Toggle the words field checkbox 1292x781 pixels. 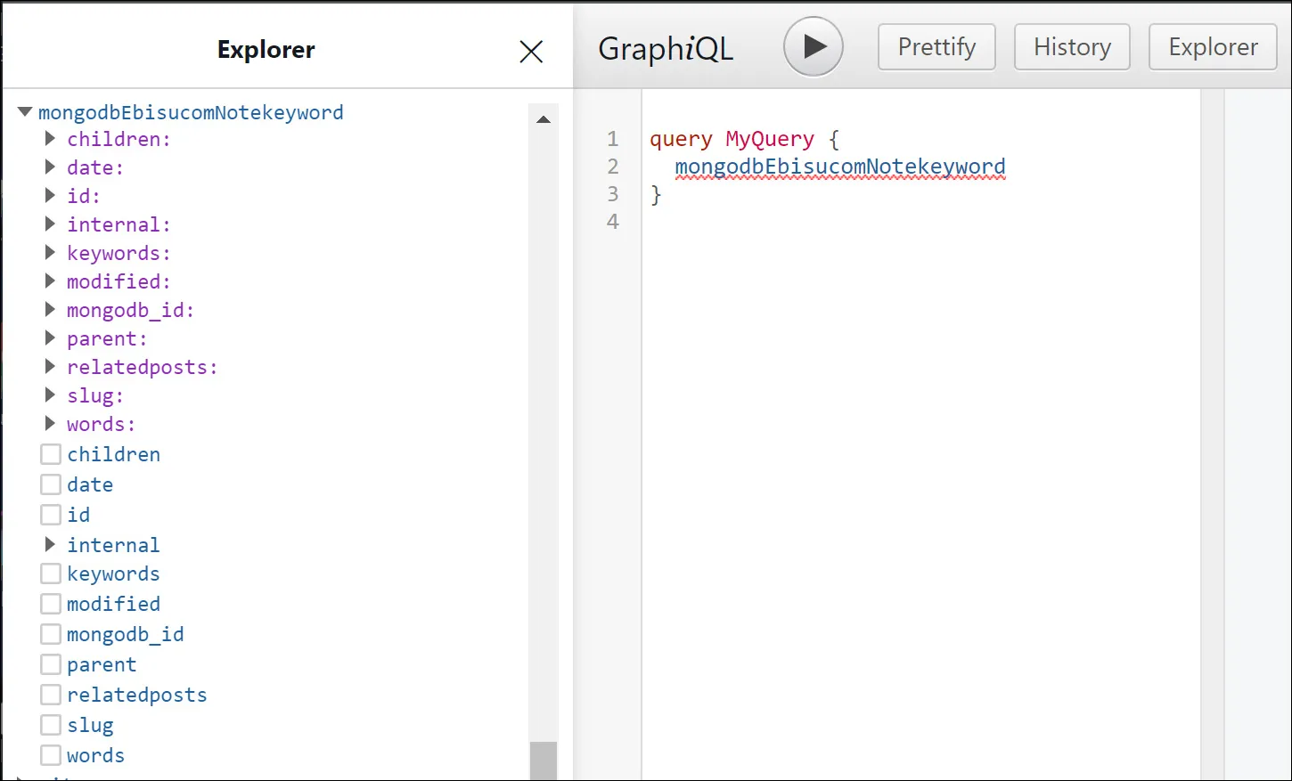pos(51,755)
